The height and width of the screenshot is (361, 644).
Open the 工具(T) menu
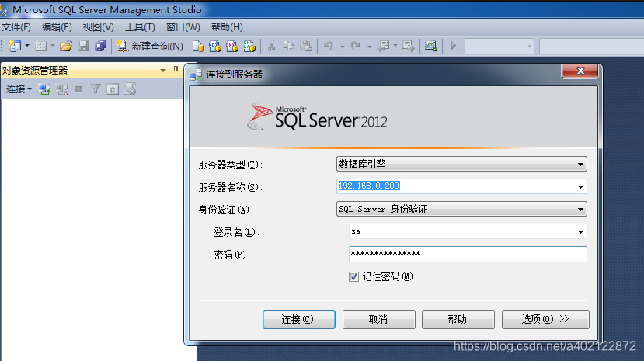[140, 27]
